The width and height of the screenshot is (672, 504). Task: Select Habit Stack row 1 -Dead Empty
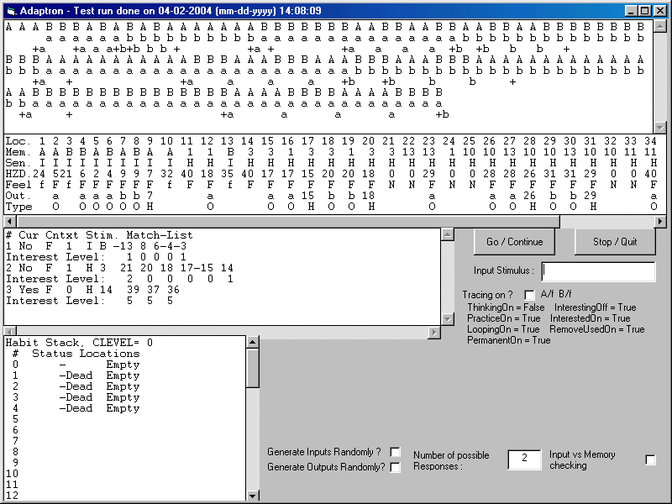[76, 375]
